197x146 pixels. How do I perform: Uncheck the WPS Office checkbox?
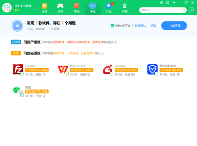coord(67,74)
